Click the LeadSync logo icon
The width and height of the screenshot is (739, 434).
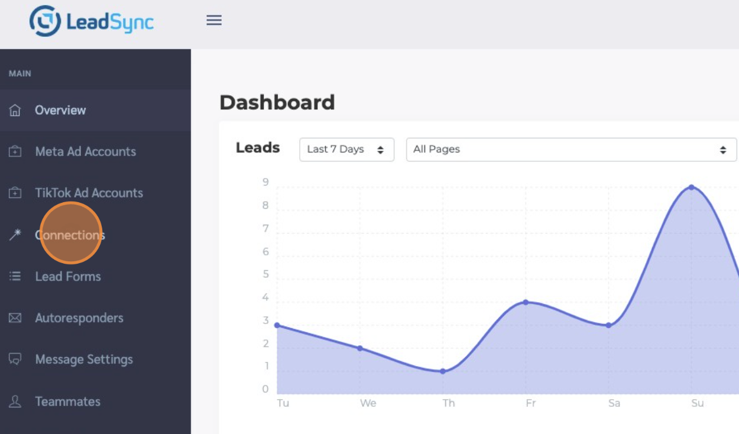pos(45,21)
